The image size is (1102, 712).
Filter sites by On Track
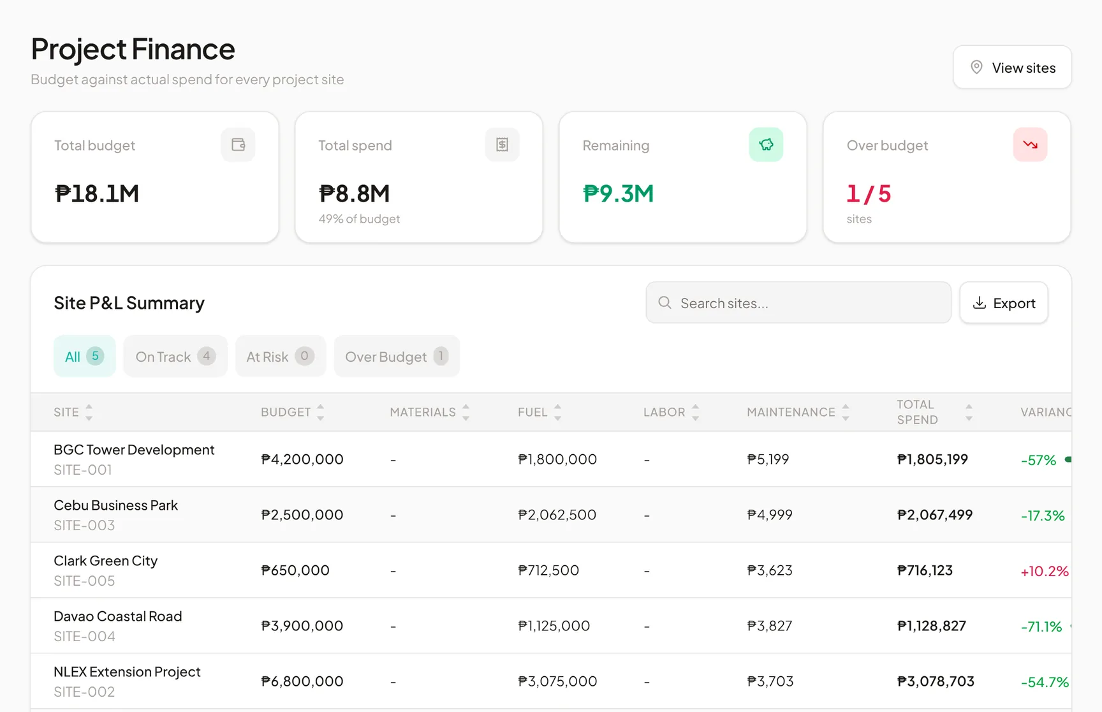[x=175, y=356]
